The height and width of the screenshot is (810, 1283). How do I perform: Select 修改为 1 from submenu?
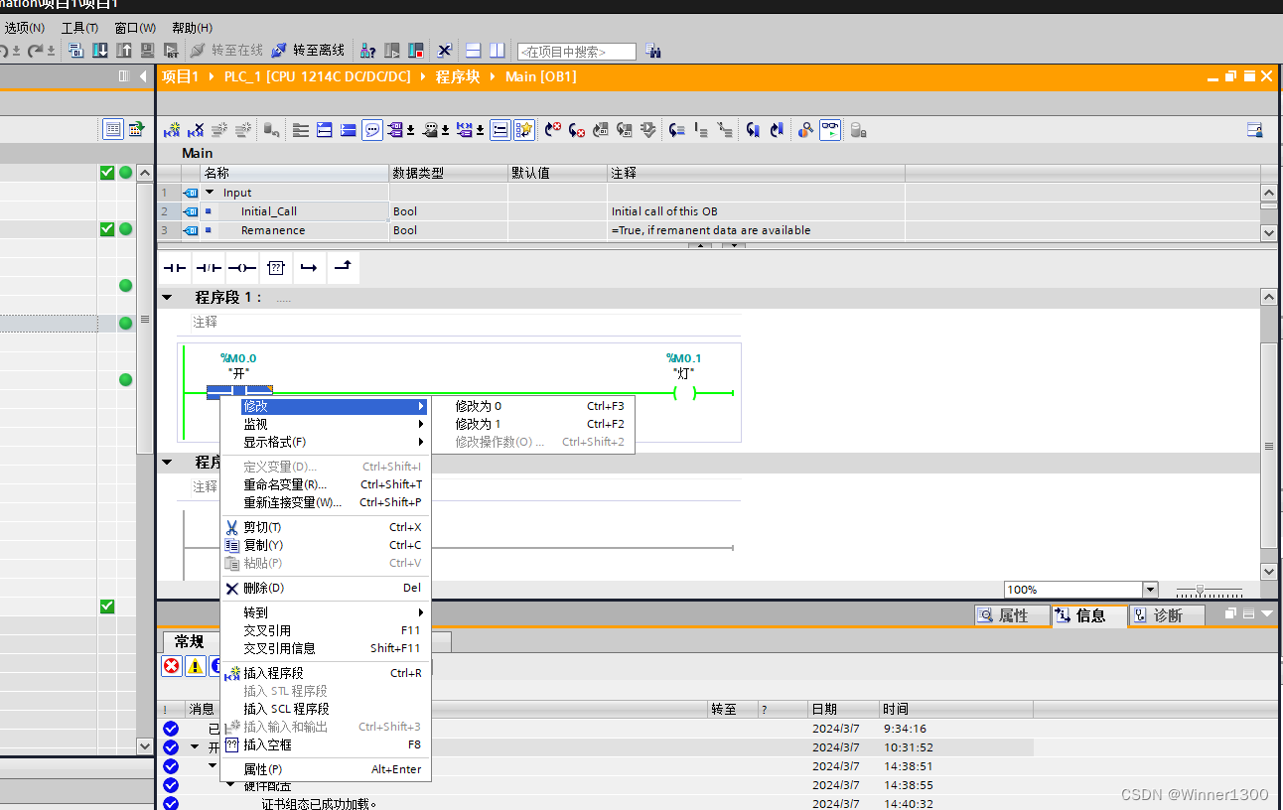531,424
